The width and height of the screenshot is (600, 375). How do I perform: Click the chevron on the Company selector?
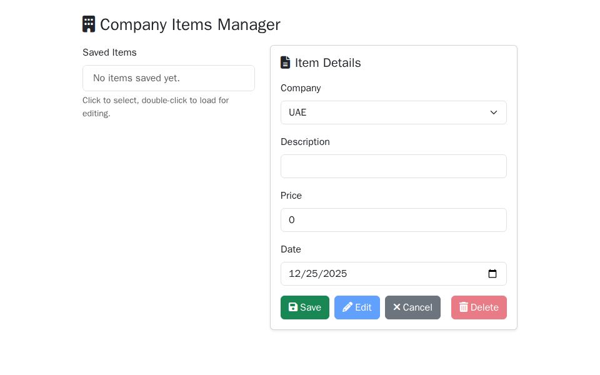[494, 112]
